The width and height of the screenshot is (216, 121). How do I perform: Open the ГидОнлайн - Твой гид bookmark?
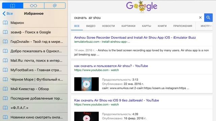point(37,42)
